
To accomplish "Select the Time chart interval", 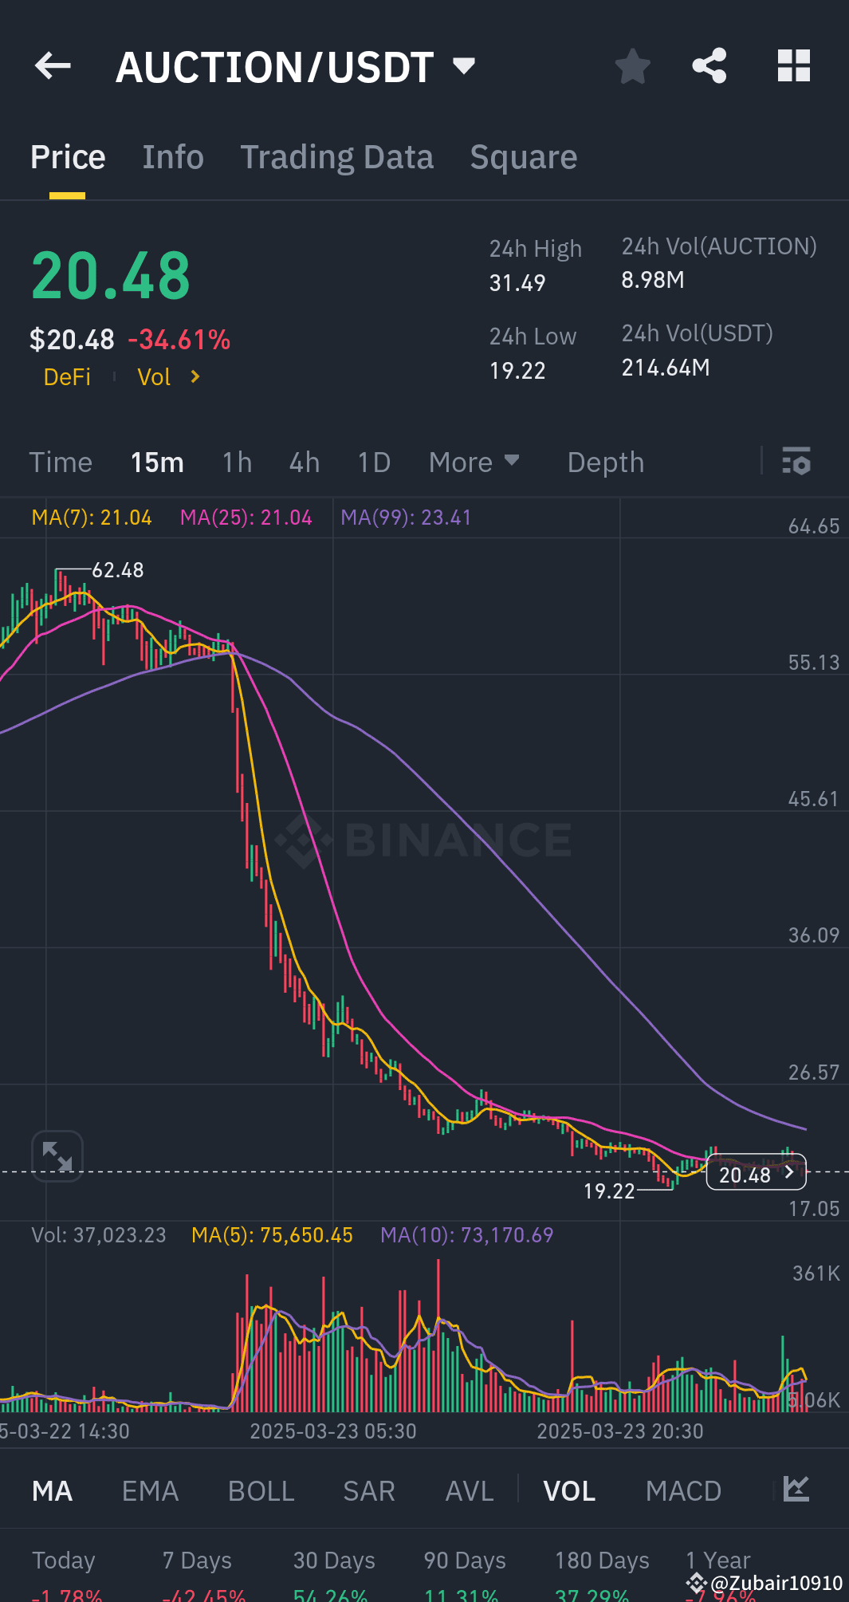I will pyautogui.click(x=61, y=462).
